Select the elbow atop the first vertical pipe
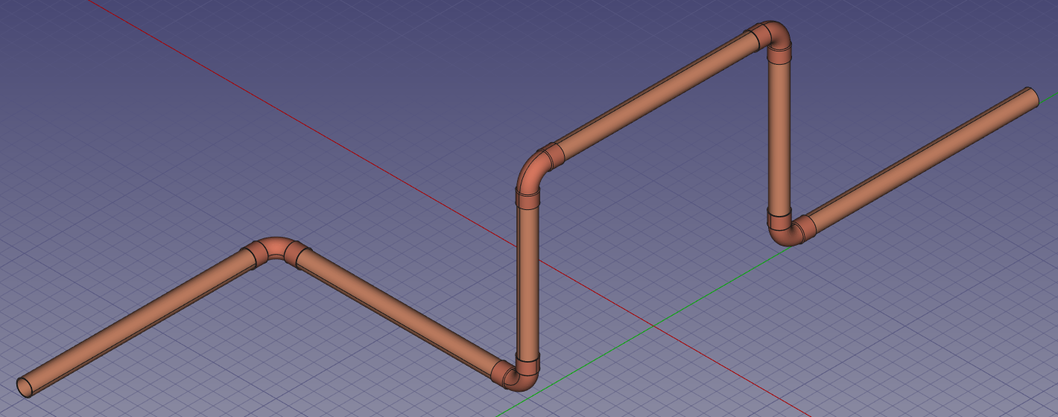1058x417 pixels. click(529, 172)
